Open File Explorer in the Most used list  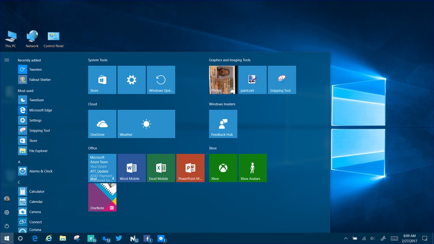pos(47,151)
